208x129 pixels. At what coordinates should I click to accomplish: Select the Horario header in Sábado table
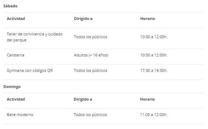pos(148,19)
